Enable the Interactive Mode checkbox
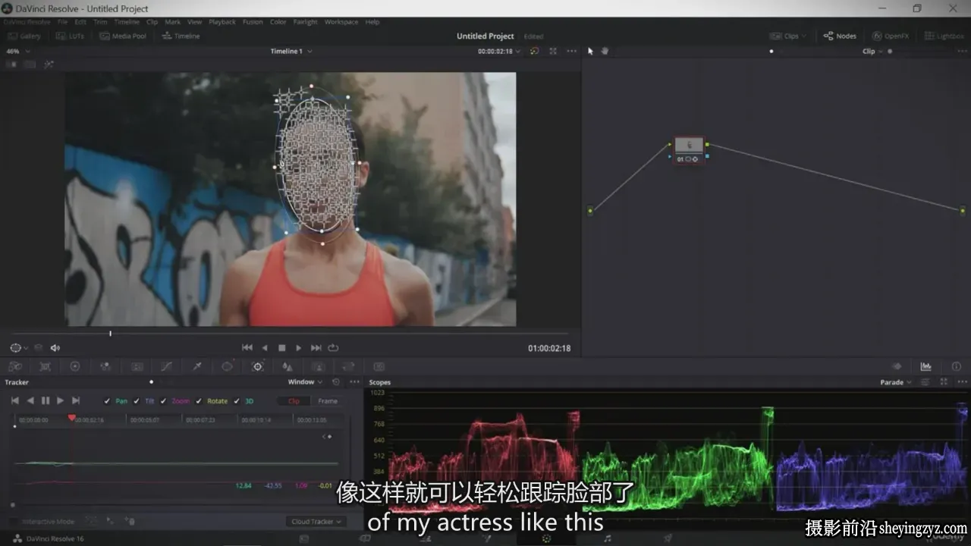Viewport: 971px width, 546px height. tap(15, 522)
